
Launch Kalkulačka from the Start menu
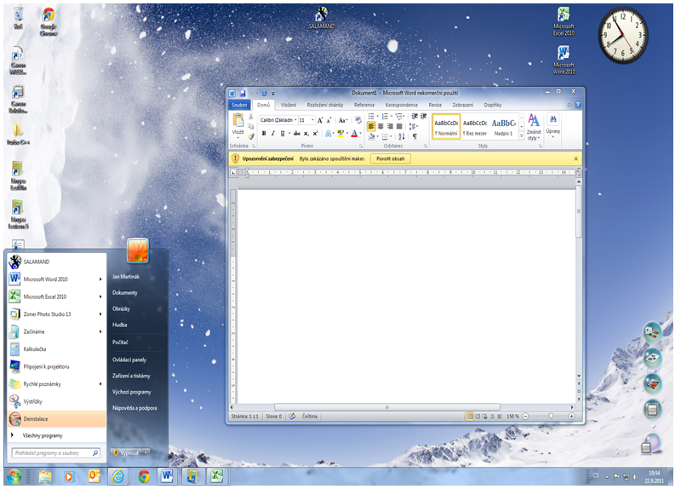point(34,349)
